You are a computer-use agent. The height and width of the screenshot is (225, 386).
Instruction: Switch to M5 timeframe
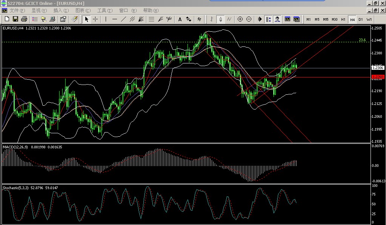coord(317,20)
